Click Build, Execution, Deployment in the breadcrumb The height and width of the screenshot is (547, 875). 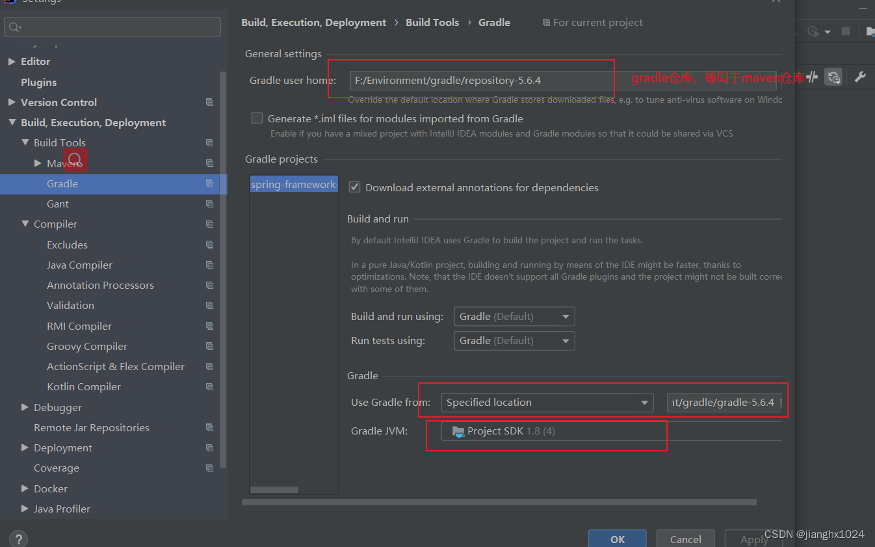pyautogui.click(x=314, y=22)
